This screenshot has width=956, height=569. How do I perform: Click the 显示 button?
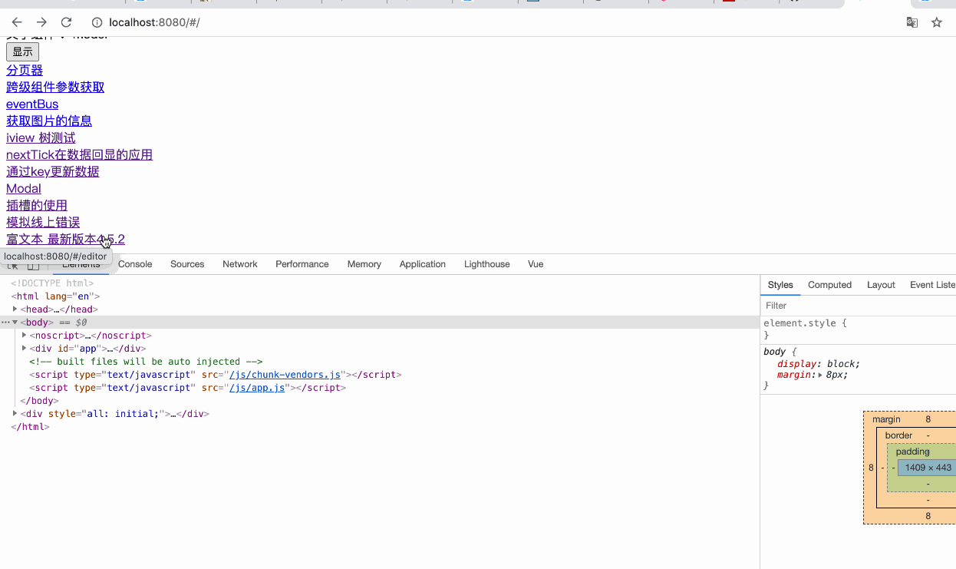point(22,51)
